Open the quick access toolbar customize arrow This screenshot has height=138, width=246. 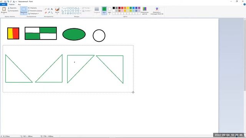[16, 2]
